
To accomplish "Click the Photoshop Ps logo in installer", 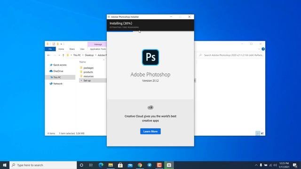I will click(x=150, y=57).
